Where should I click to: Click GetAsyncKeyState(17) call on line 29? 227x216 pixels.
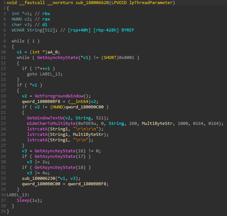tap(60, 156)
